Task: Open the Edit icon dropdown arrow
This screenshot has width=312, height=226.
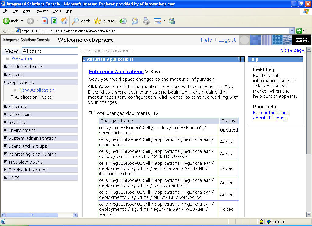Action: pos(165,21)
